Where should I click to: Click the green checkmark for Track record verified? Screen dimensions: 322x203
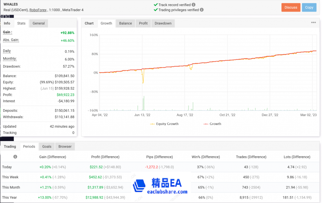156,5
